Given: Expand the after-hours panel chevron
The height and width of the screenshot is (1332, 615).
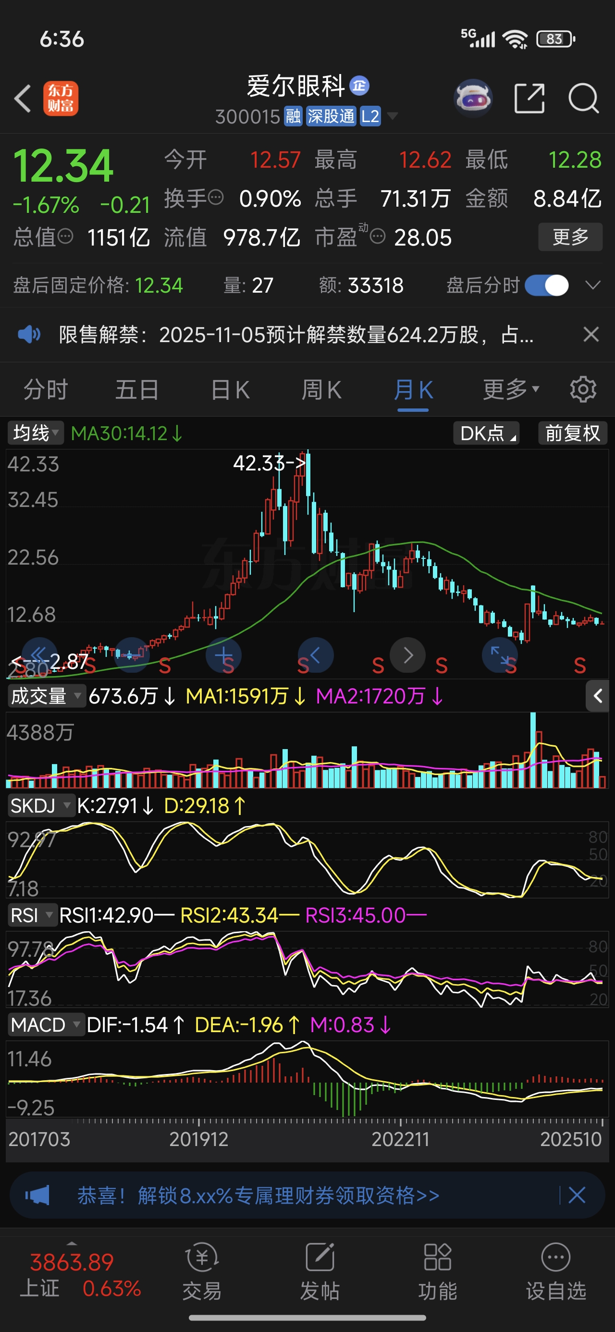Looking at the screenshot, I should pos(593,285).
